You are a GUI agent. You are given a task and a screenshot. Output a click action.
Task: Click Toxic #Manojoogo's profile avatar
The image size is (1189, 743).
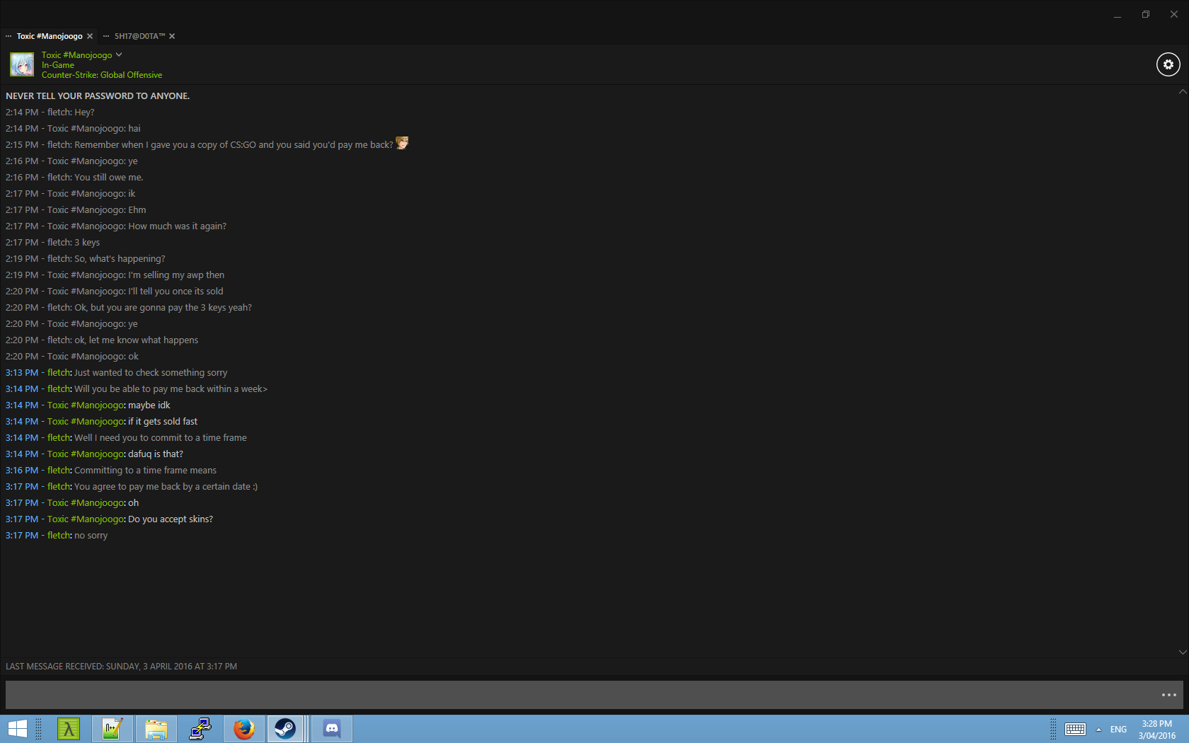[x=22, y=64]
